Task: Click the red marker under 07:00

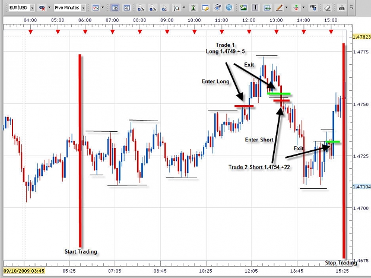Action: (112, 31)
